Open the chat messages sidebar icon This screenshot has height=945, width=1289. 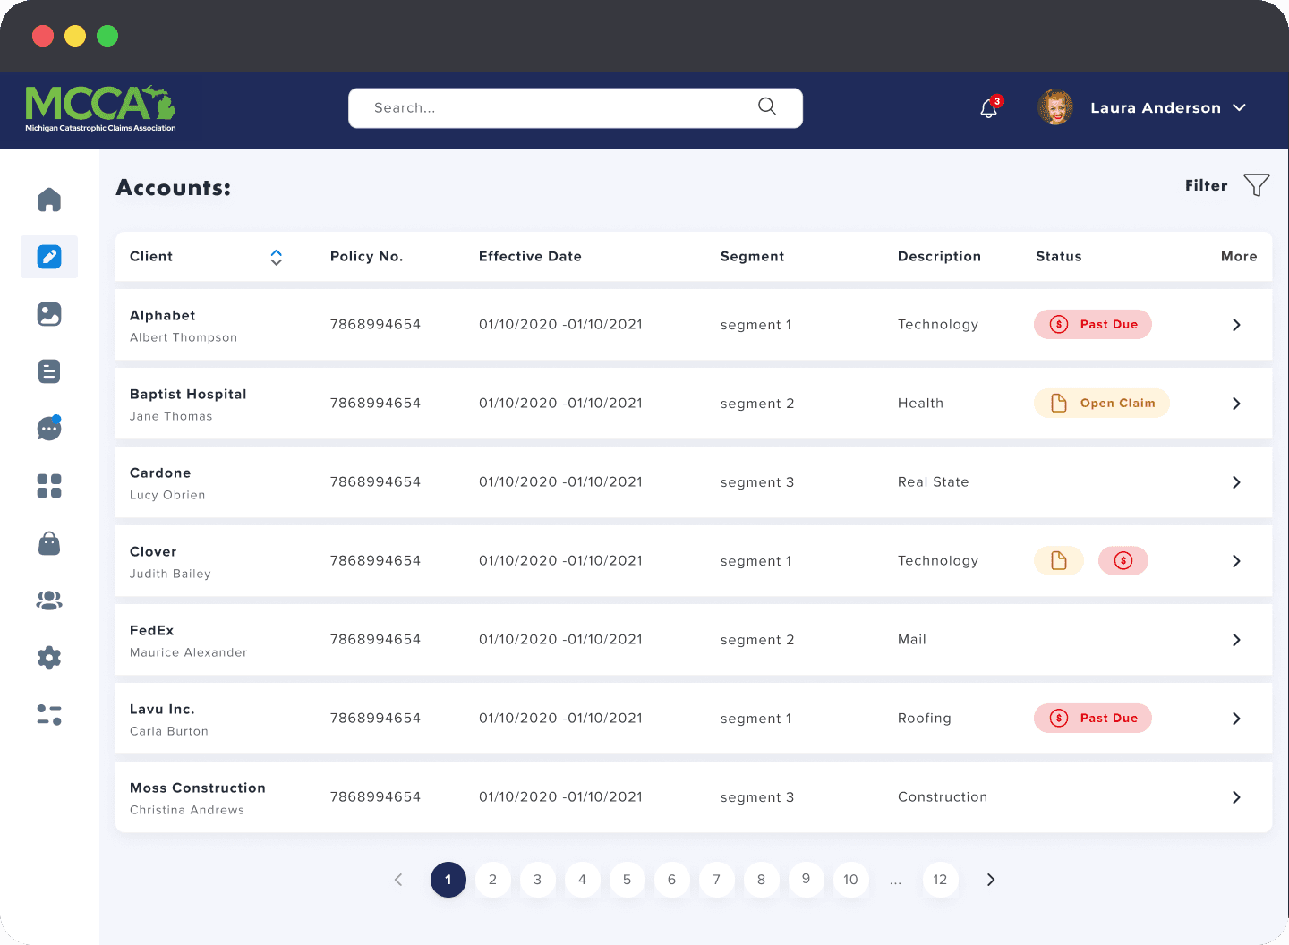pyautogui.click(x=49, y=429)
